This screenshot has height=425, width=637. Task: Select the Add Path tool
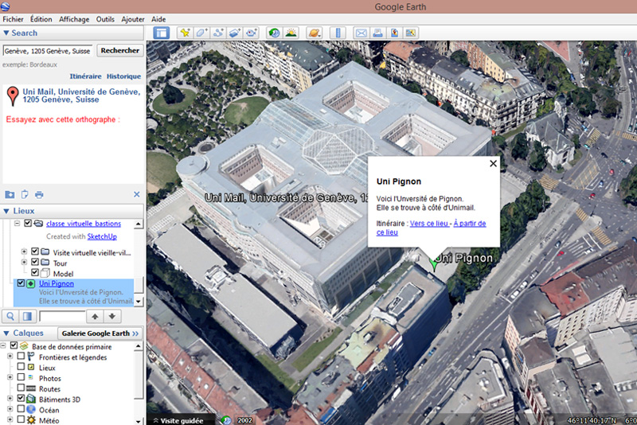click(218, 33)
